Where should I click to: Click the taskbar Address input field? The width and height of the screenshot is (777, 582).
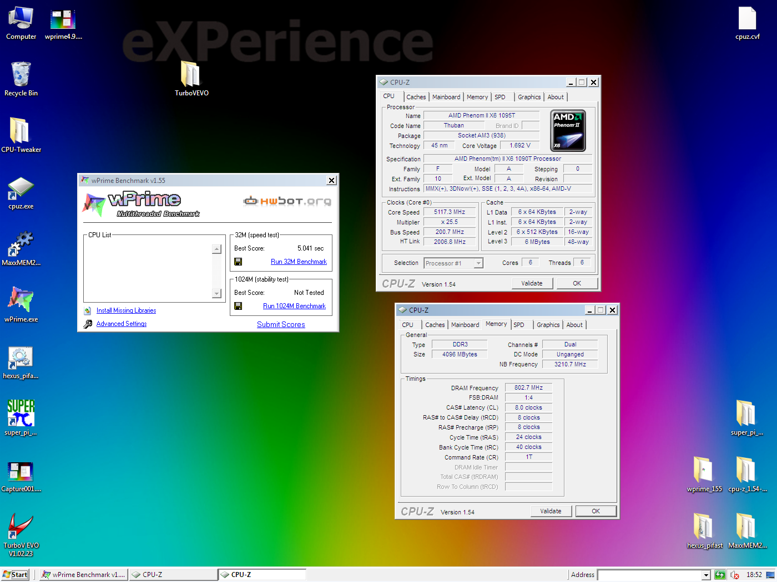(x=649, y=575)
